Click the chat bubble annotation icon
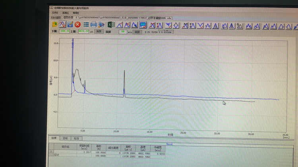Image resolution: width=298 pixels, height=167 pixels. (x=142, y=25)
